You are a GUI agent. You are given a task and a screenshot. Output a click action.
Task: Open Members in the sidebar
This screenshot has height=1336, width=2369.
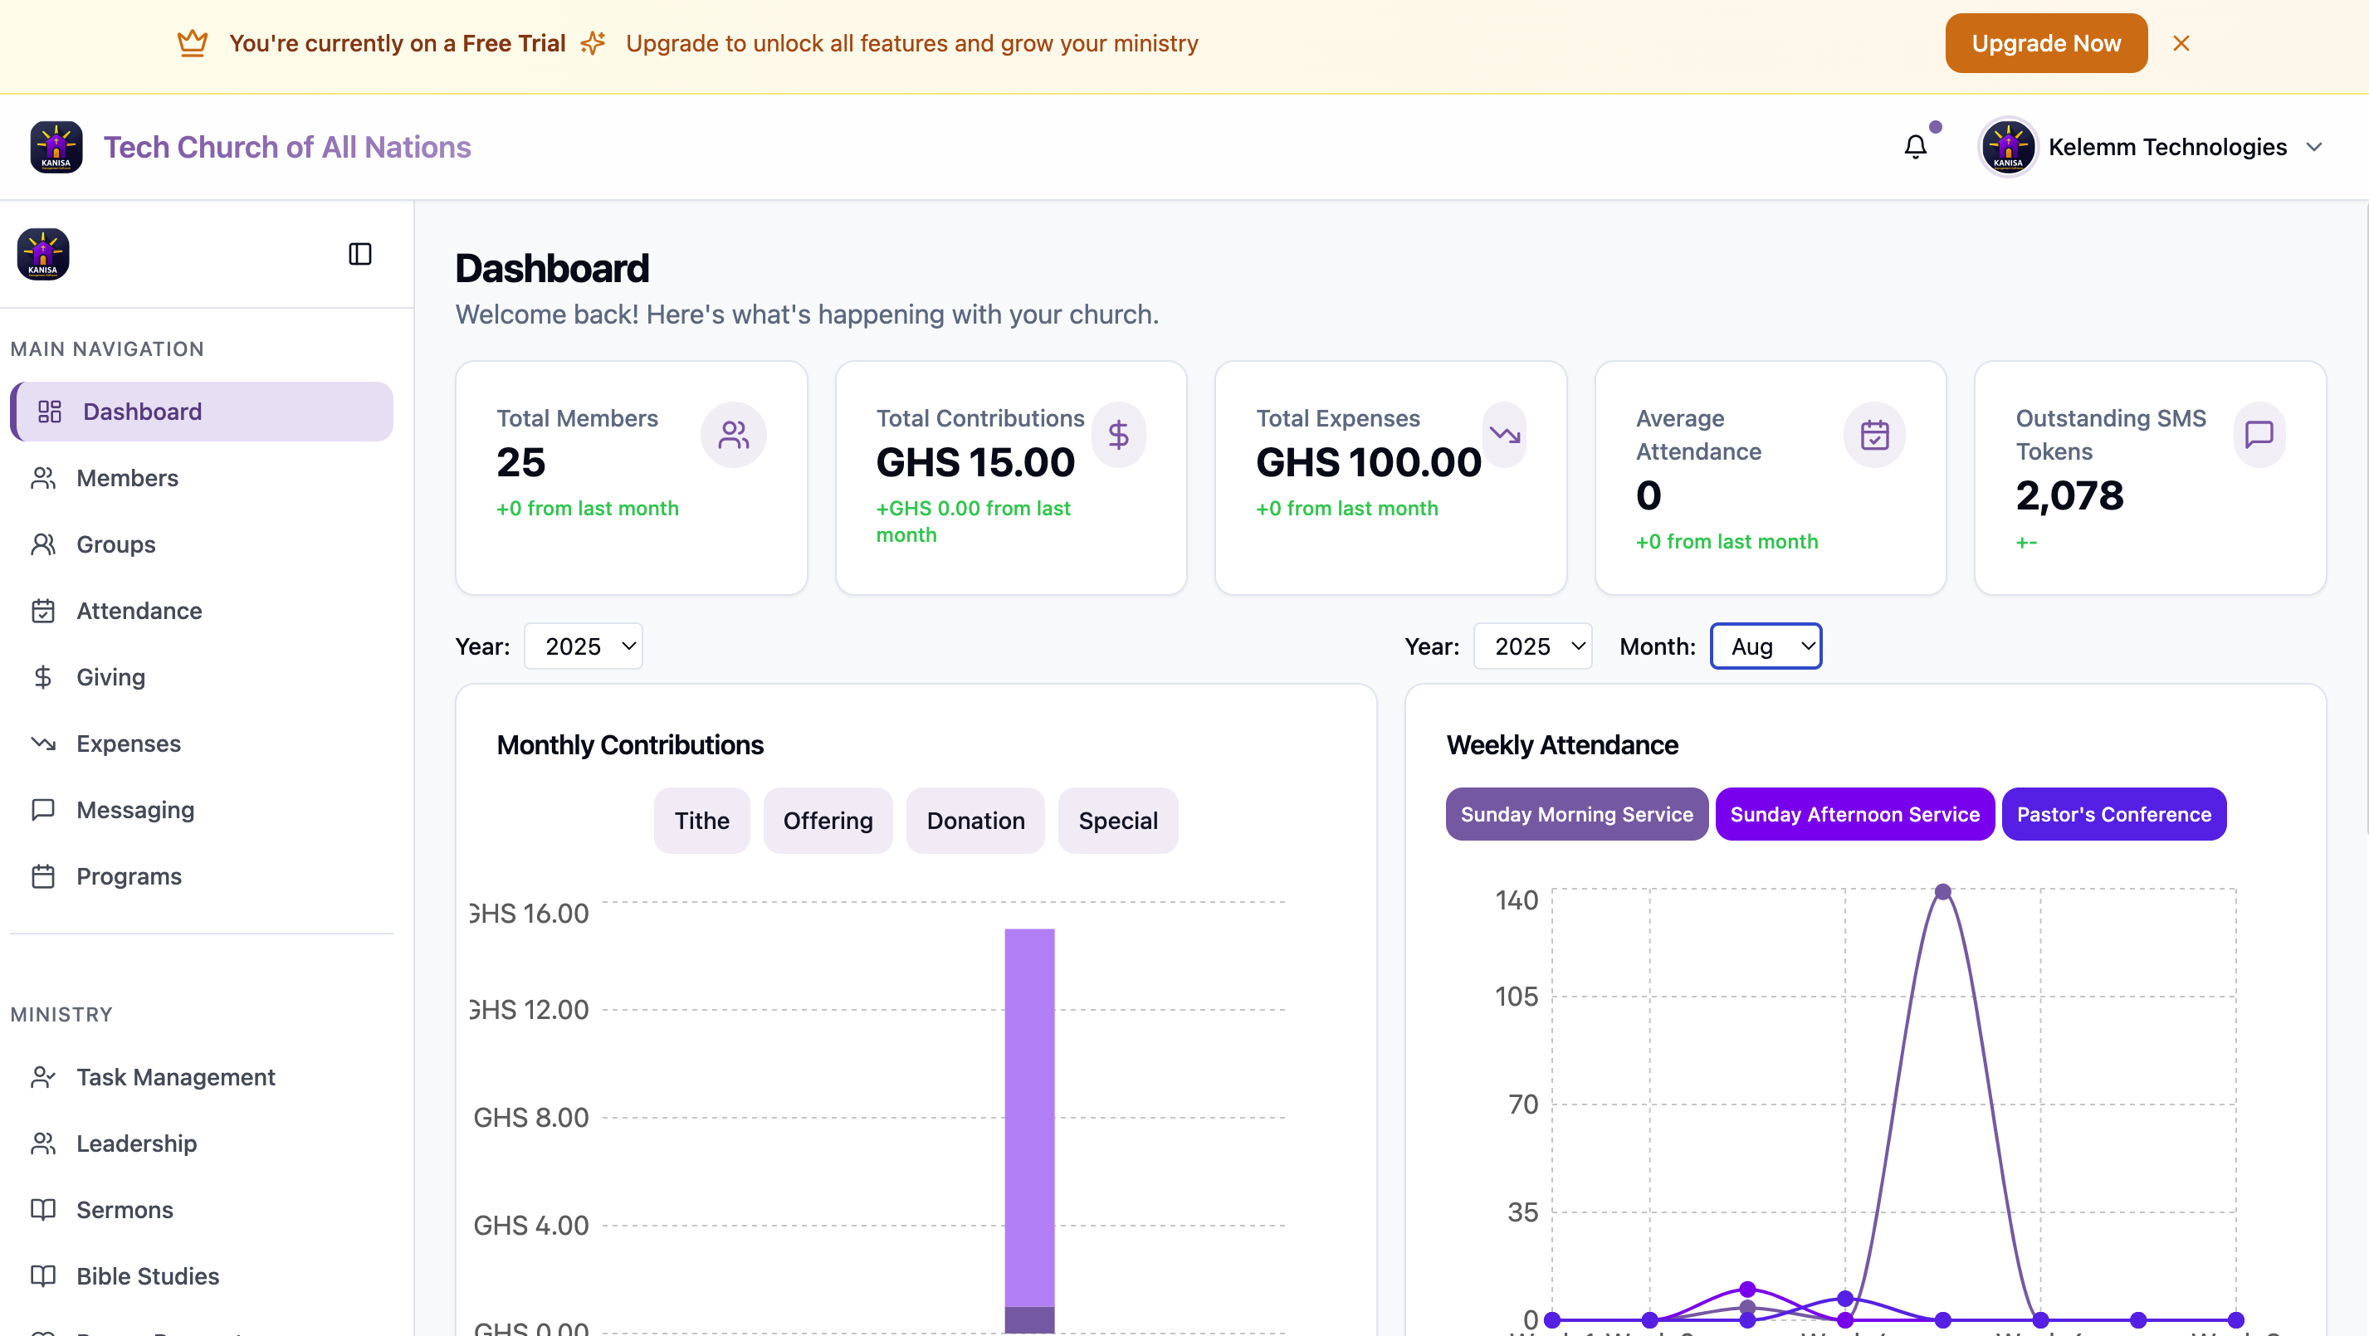(x=127, y=478)
